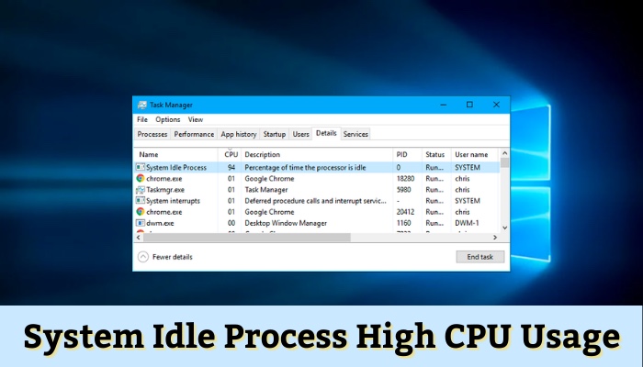
Task: Switch to the Performance tab
Action: 194,134
